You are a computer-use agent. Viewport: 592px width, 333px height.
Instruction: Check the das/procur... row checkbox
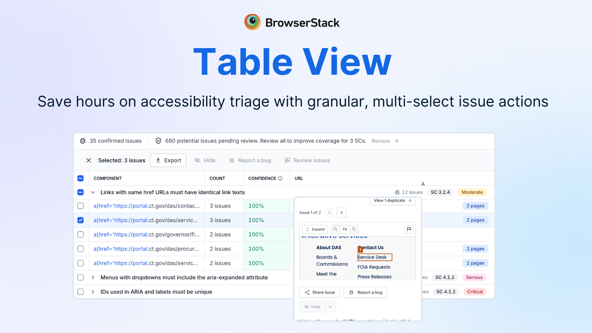pos(80,249)
